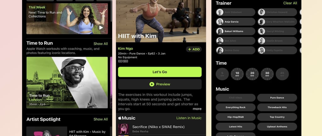Clear All trainer filters
The image size is (322, 136).
pos(290,3)
